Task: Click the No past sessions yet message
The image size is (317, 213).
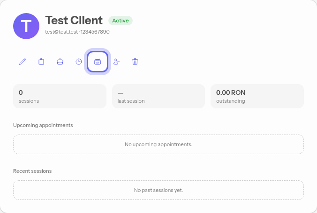Action: point(158,190)
